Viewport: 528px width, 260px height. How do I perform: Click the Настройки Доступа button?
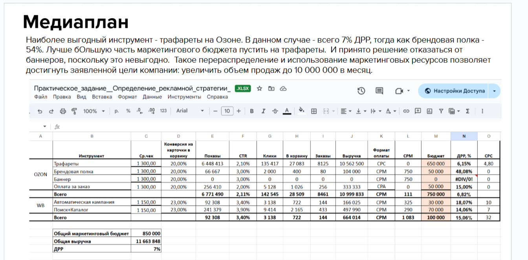[459, 91]
